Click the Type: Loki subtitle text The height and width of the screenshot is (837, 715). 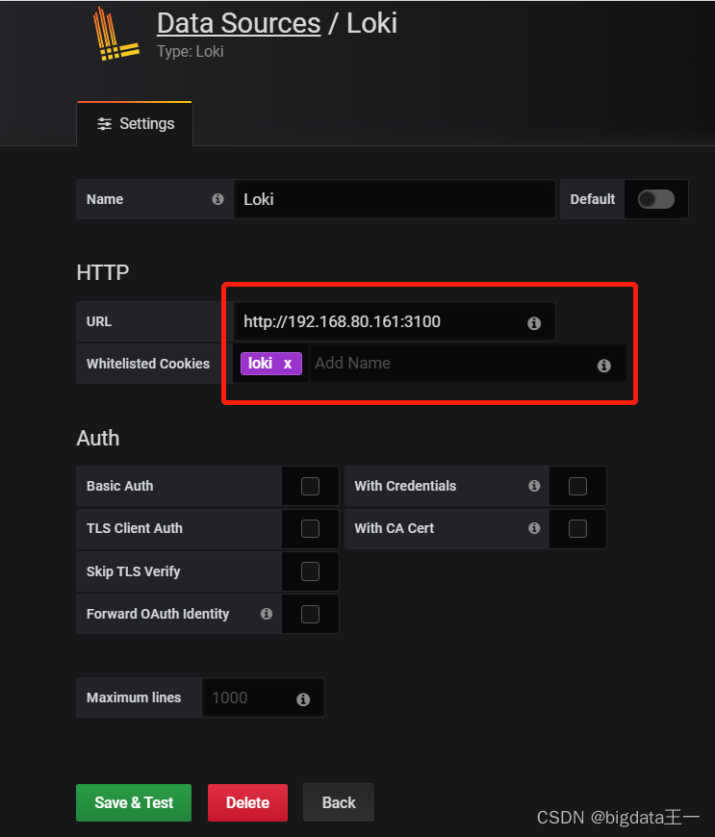pos(191,51)
